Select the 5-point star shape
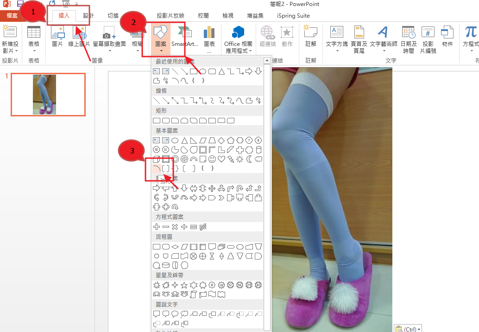The height and width of the screenshot is (332, 479). pyautogui.click(x=184, y=285)
